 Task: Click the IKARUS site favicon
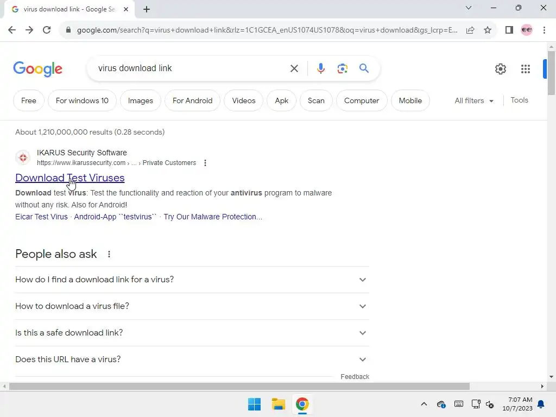pyautogui.click(x=23, y=157)
